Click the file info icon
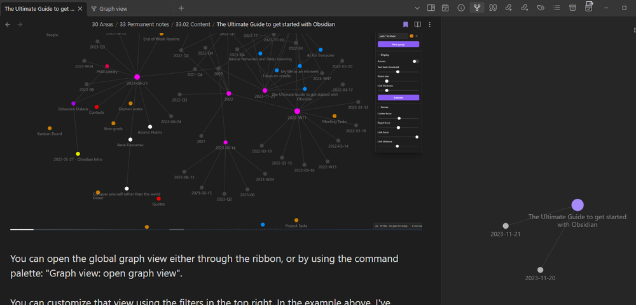636x305 pixels. point(461,8)
